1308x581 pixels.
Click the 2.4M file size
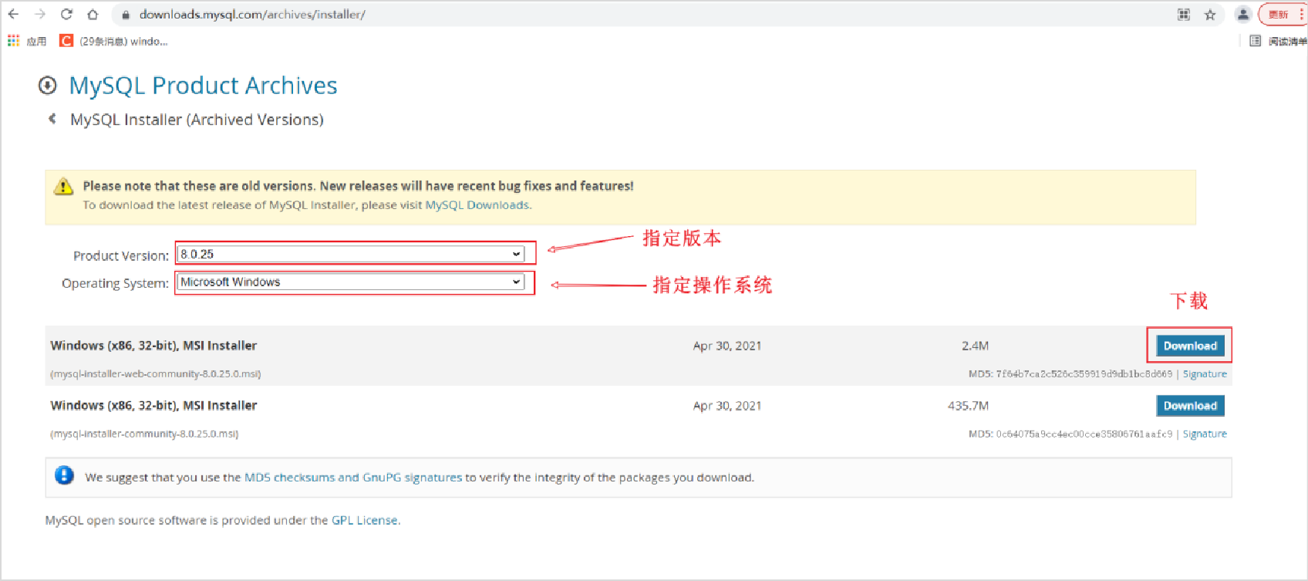(x=975, y=346)
